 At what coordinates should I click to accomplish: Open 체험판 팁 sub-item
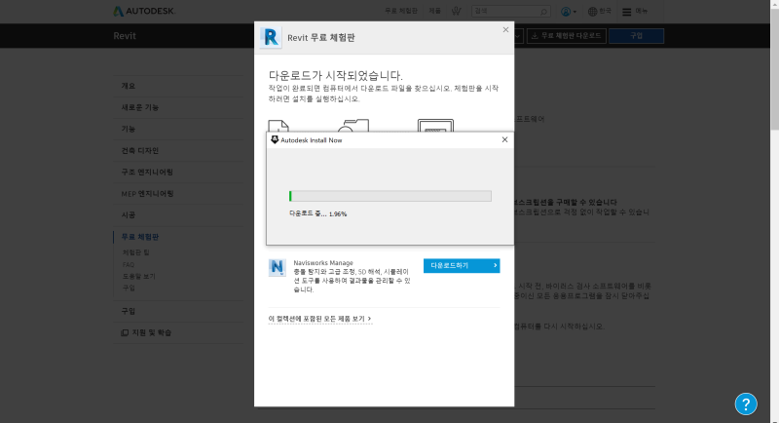pos(135,252)
